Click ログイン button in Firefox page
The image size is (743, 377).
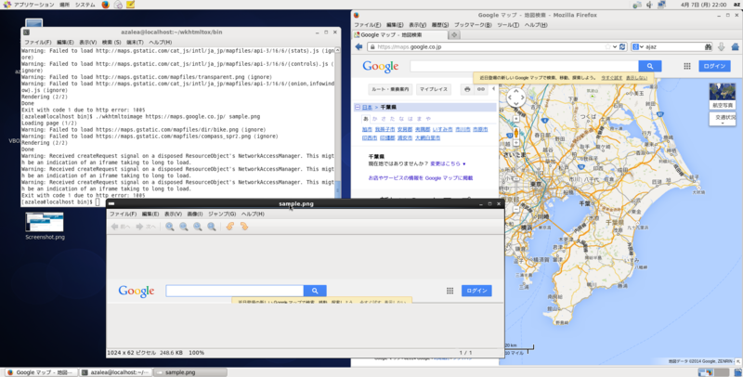tap(714, 66)
